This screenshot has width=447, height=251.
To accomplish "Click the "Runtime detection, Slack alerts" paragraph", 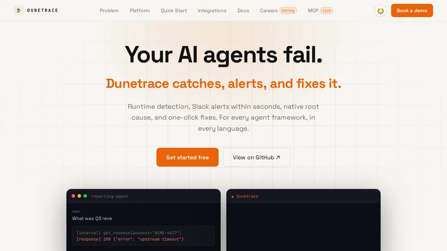I will [223, 117].
